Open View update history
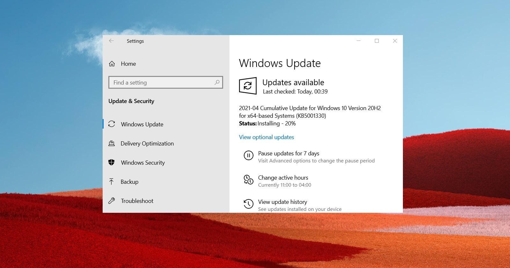This screenshot has width=510, height=268. (282, 202)
